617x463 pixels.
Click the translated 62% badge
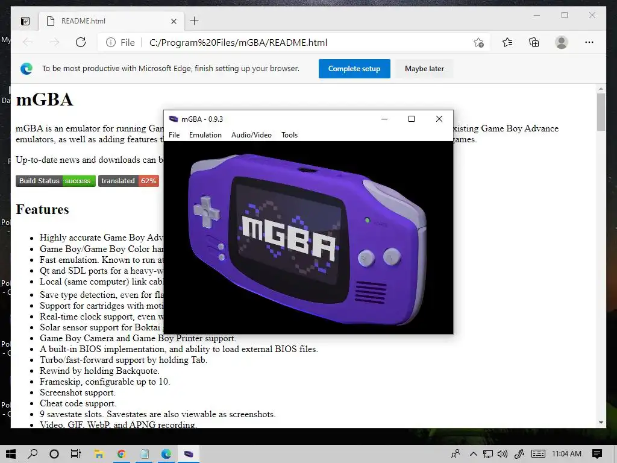point(129,181)
